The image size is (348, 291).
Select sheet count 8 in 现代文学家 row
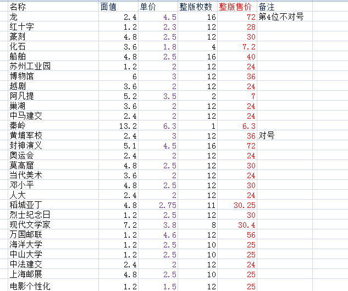(x=197, y=225)
